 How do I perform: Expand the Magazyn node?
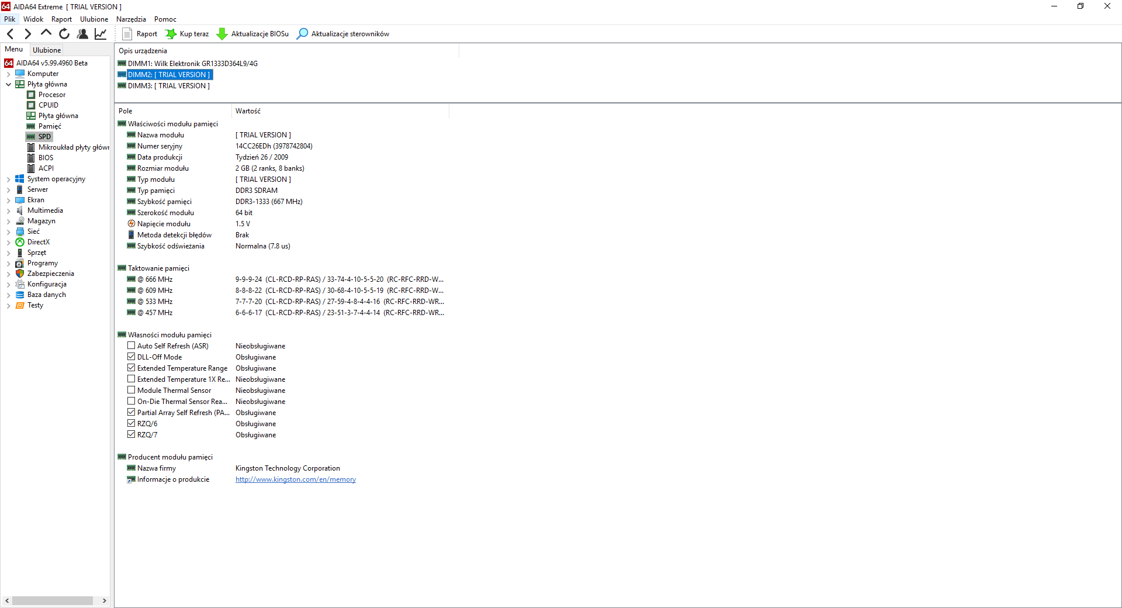8,221
